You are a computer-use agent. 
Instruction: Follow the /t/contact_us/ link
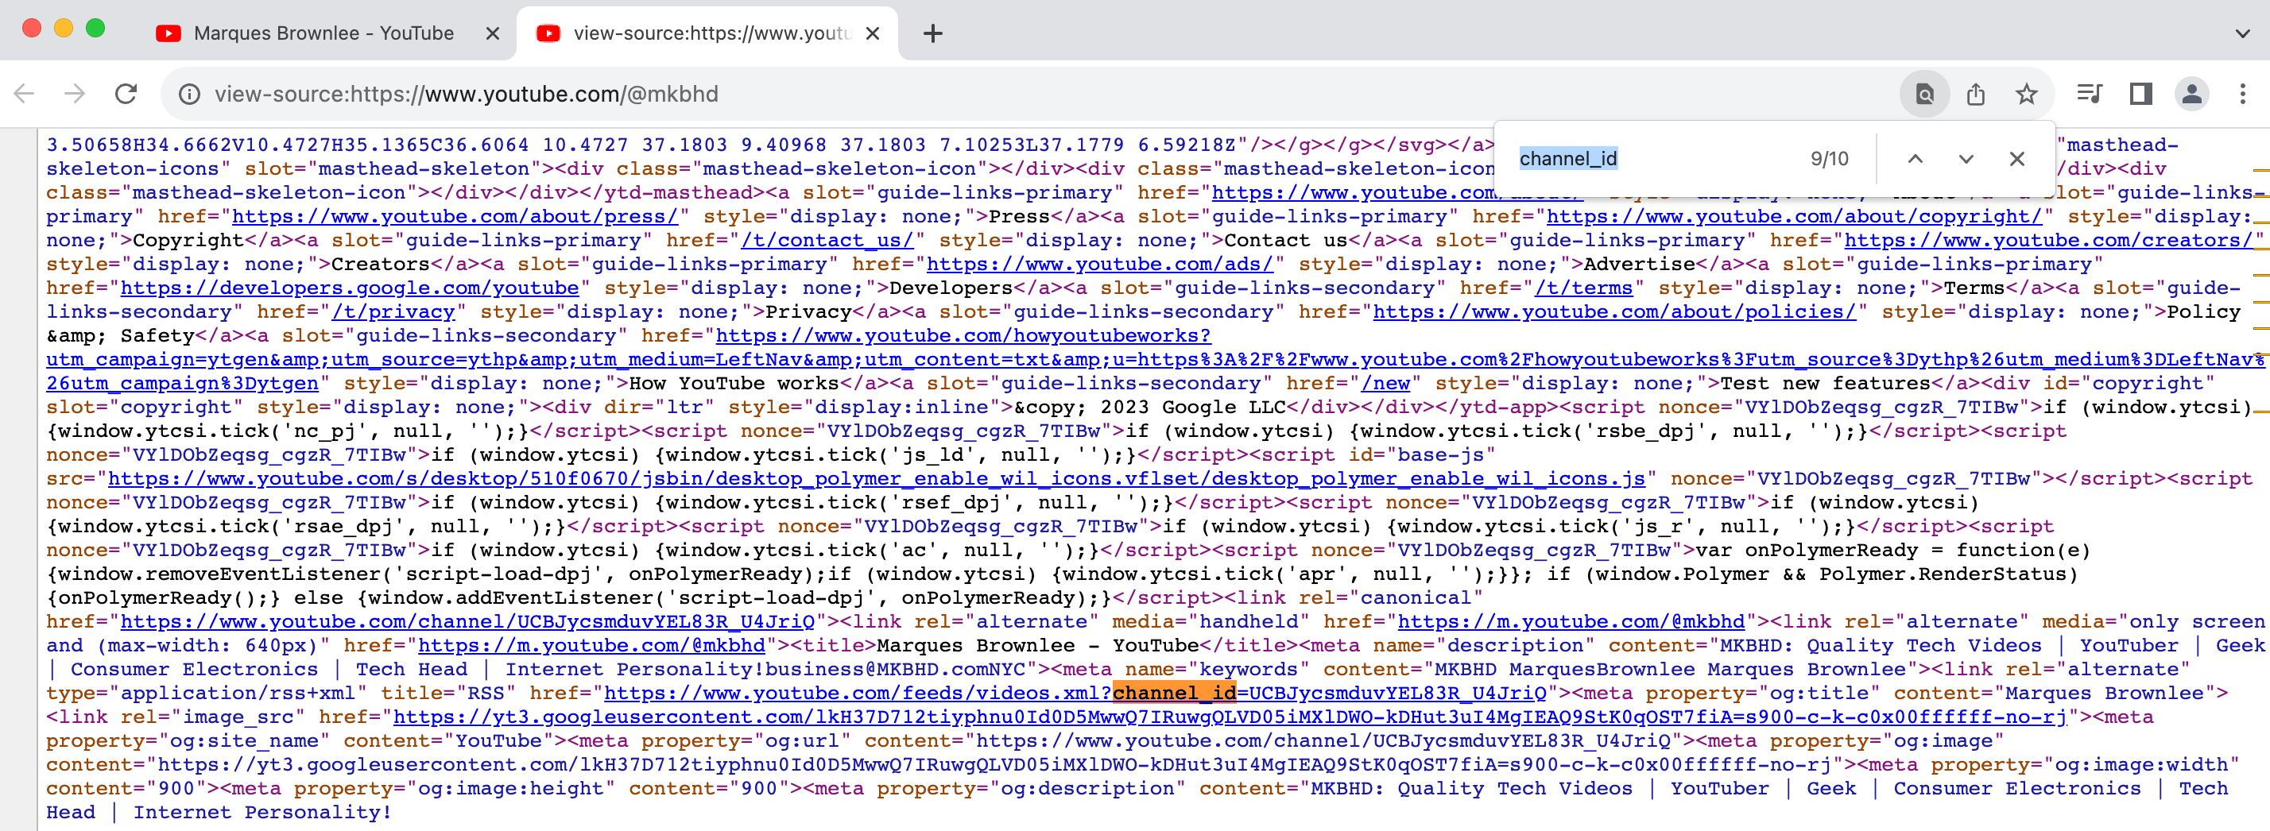[x=827, y=241]
